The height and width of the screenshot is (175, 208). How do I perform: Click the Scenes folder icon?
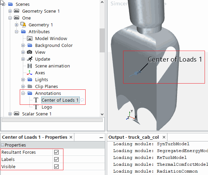click(10, 4)
